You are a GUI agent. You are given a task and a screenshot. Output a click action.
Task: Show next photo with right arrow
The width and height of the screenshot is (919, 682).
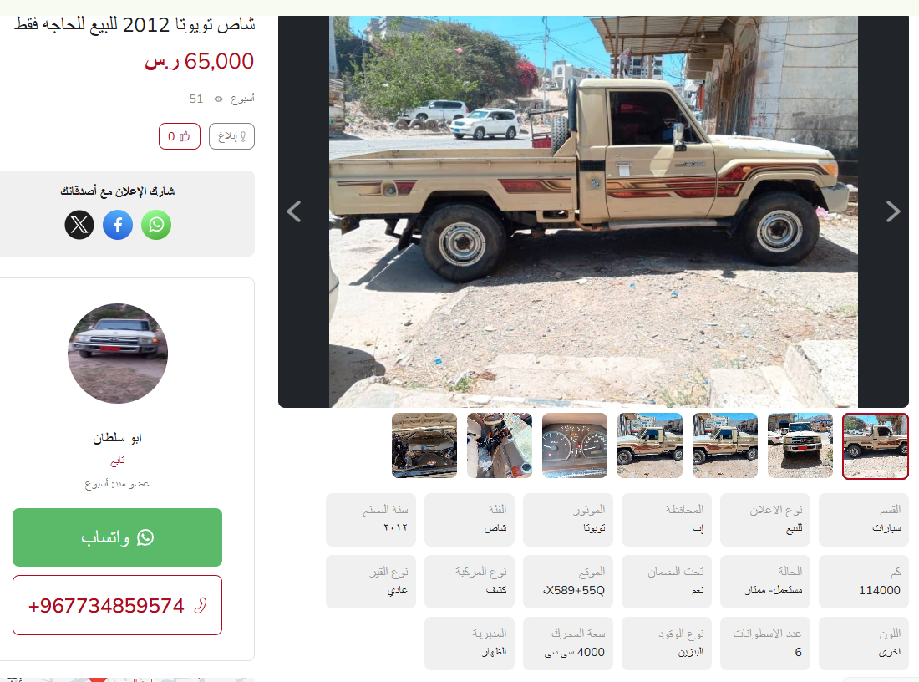[892, 211]
